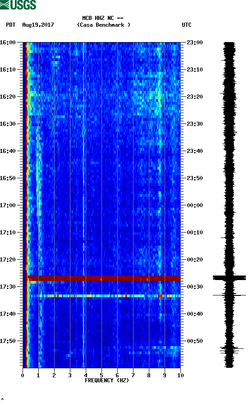Click the 3 Hz frequency axis label
Screen dimensions: 249x404
point(70,375)
